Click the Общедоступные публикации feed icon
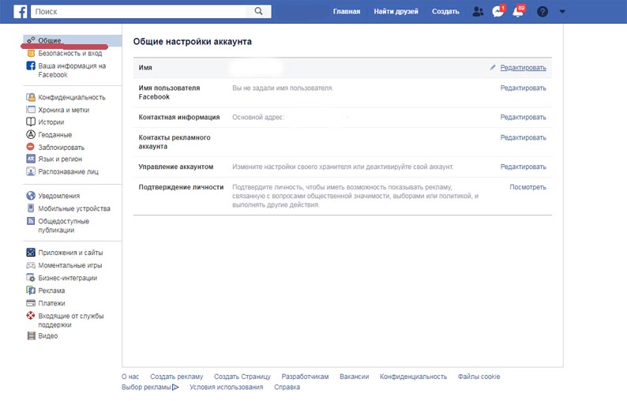Image resolution: width=627 pixels, height=401 pixels. pyautogui.click(x=31, y=221)
